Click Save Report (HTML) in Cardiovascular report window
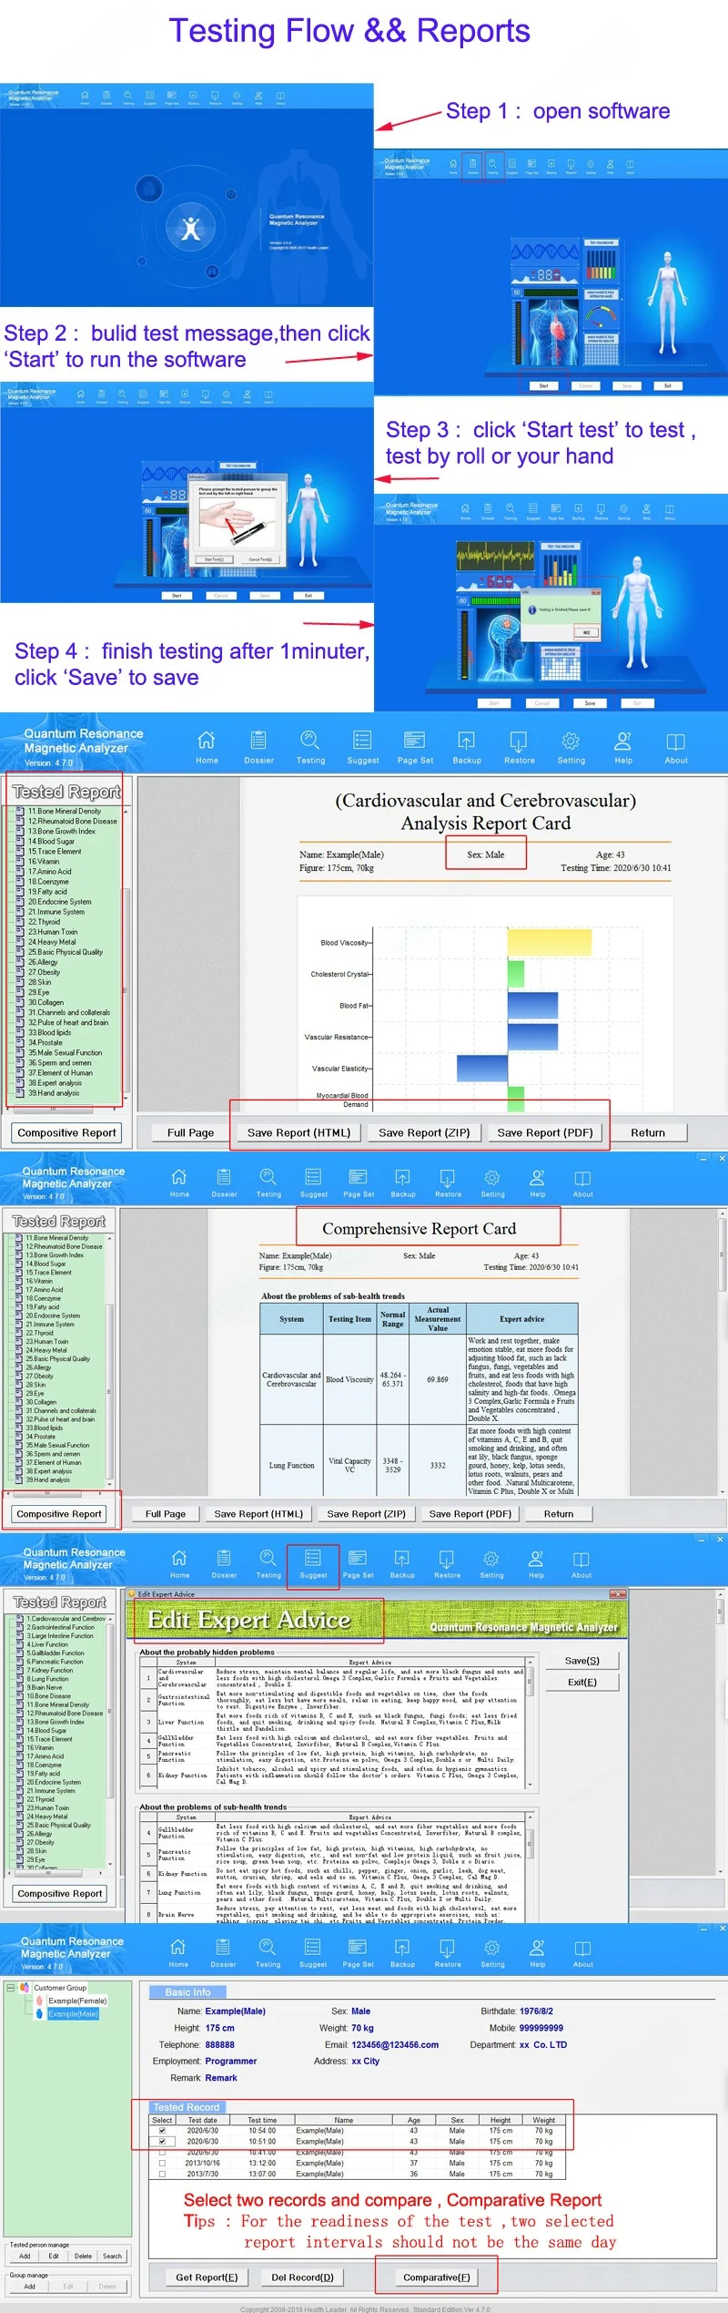The image size is (728, 2313). tap(298, 1132)
